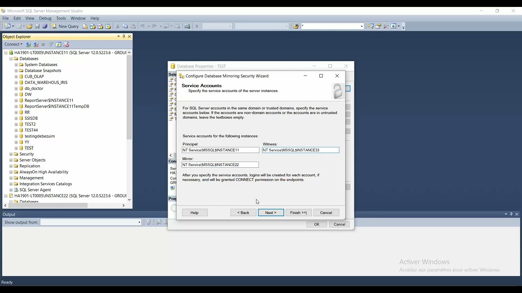
Task: Click the Principal service account field
Action: pyautogui.click(x=220, y=150)
